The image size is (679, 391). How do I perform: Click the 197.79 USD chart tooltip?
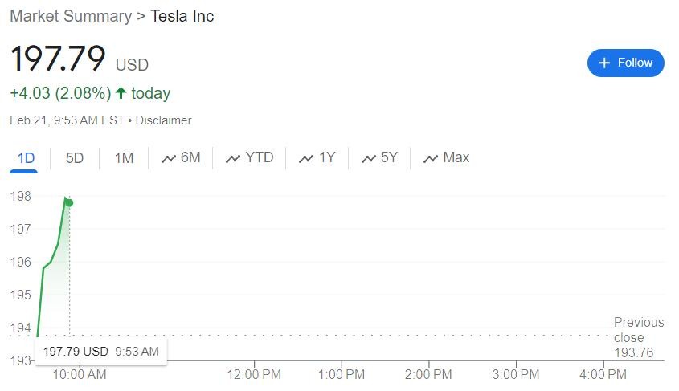tap(100, 352)
